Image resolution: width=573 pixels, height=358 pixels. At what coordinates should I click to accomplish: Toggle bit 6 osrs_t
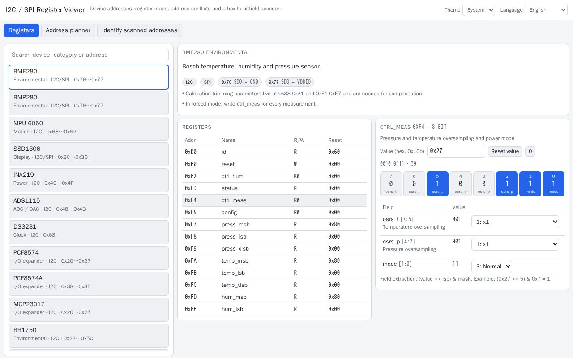414,184
